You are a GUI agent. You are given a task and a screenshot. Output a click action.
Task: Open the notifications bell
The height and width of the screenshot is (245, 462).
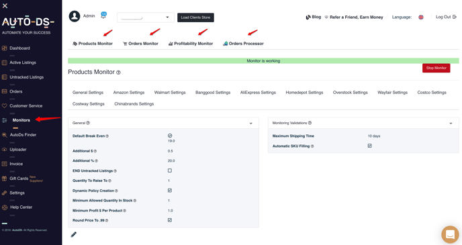point(103,15)
